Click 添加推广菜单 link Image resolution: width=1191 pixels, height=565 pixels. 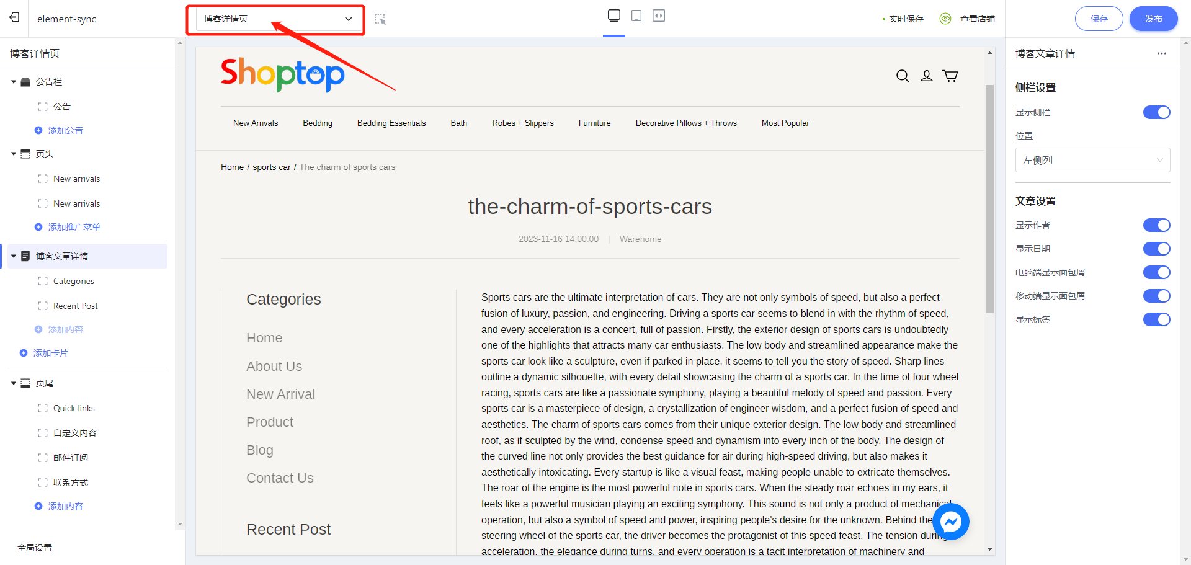74,227
